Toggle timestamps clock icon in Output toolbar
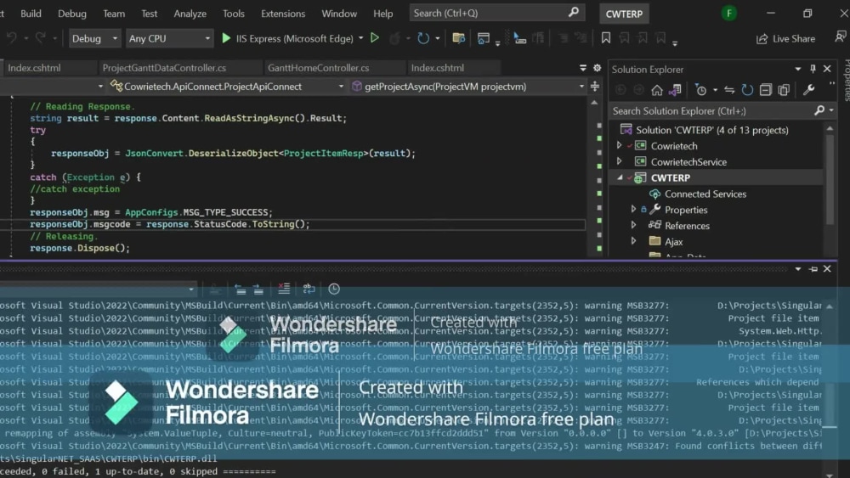This screenshot has height=478, width=850. 334,289
